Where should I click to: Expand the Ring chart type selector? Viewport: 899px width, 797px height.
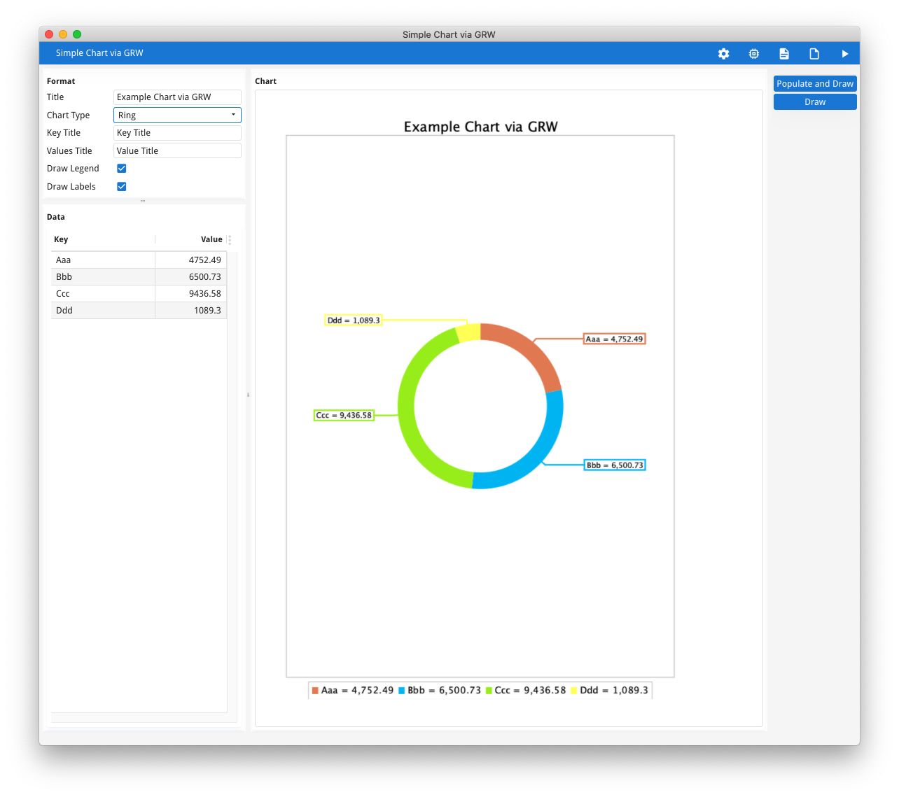click(232, 115)
